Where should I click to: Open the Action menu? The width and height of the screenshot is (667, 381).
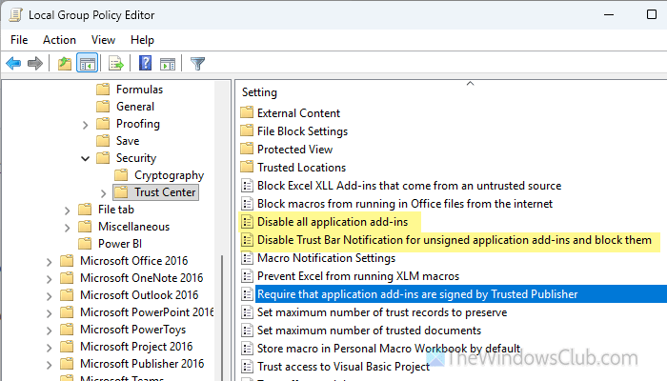pyautogui.click(x=59, y=40)
